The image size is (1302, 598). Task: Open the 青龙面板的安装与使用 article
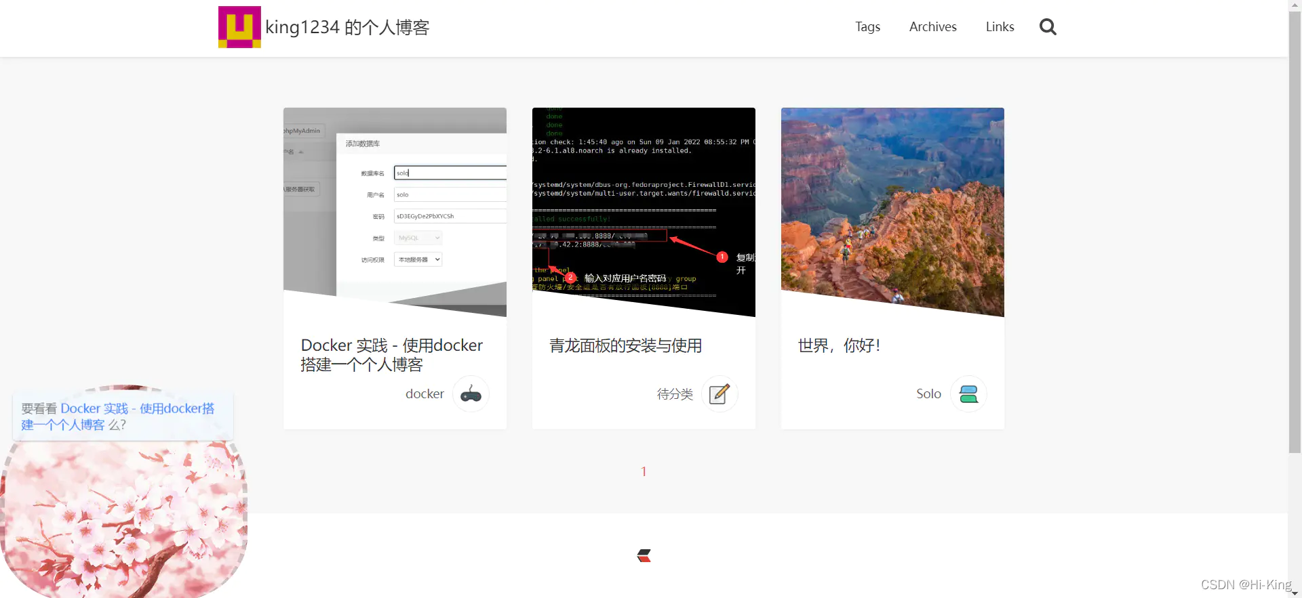[x=625, y=346]
